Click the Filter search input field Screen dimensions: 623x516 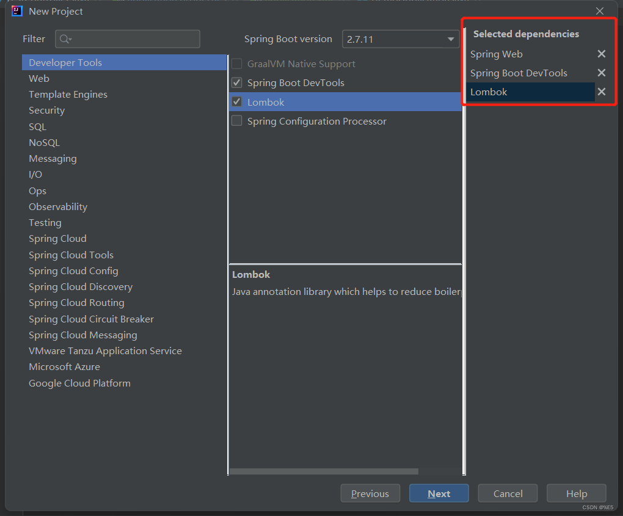click(128, 39)
